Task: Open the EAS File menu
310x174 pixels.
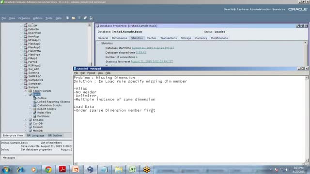Action: point(3,18)
